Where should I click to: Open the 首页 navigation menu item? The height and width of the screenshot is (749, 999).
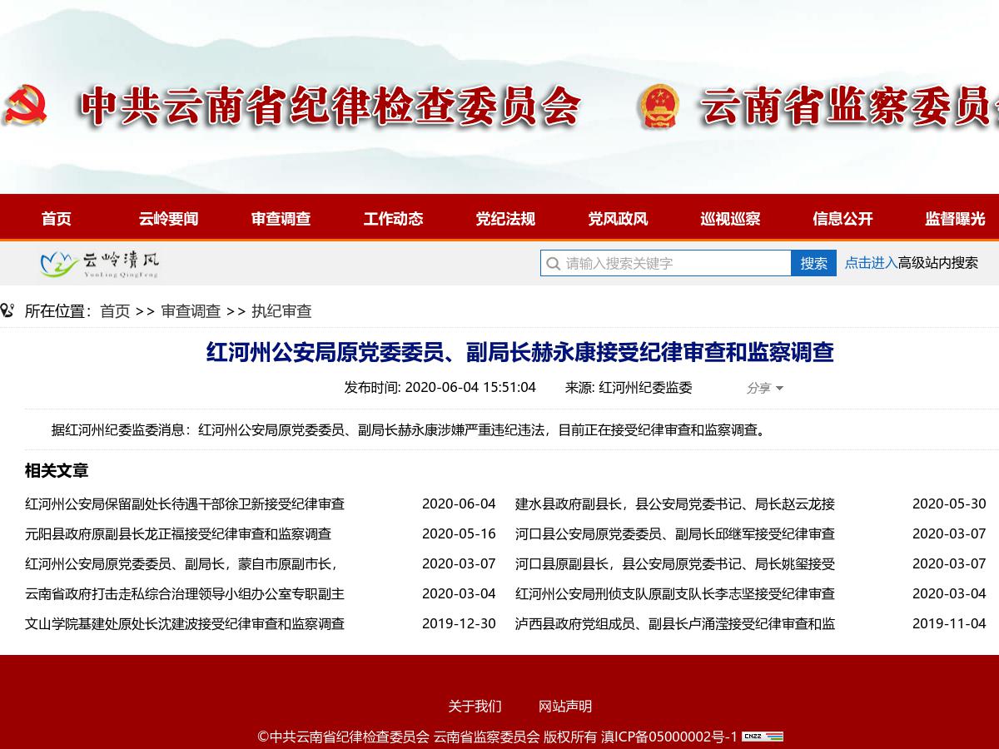57,219
